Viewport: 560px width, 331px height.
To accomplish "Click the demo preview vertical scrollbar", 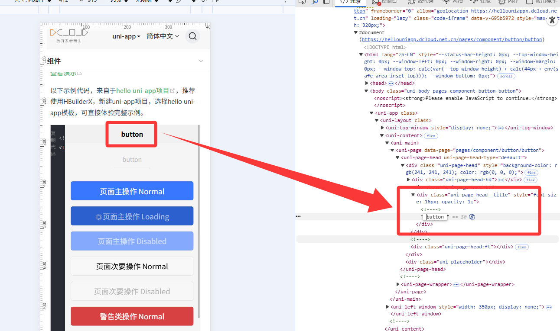I will pyautogui.click(x=199, y=222).
